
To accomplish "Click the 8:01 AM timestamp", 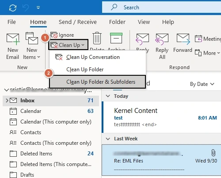I will coord(207,118).
